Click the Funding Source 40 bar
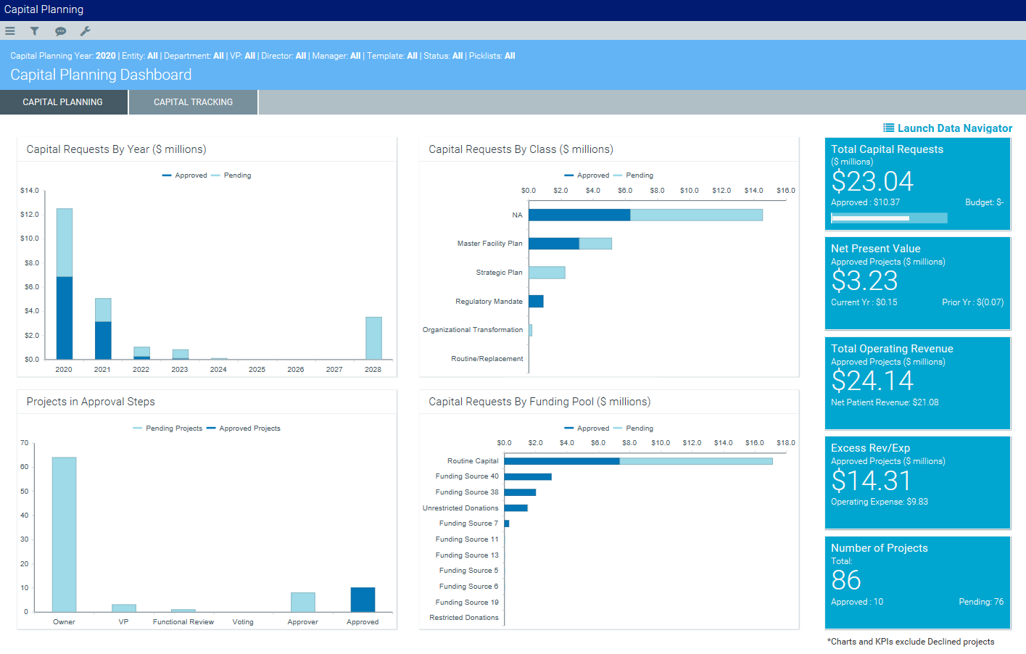1026x654 pixels. [x=528, y=476]
